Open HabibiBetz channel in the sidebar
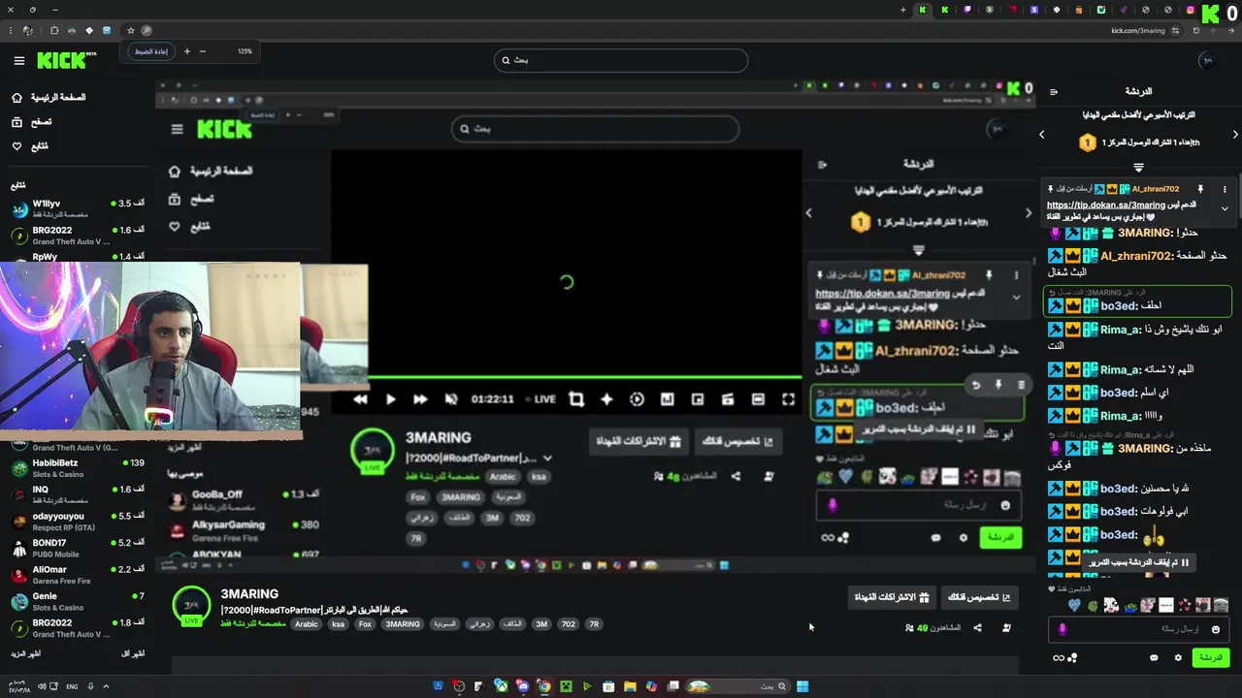 click(x=78, y=467)
